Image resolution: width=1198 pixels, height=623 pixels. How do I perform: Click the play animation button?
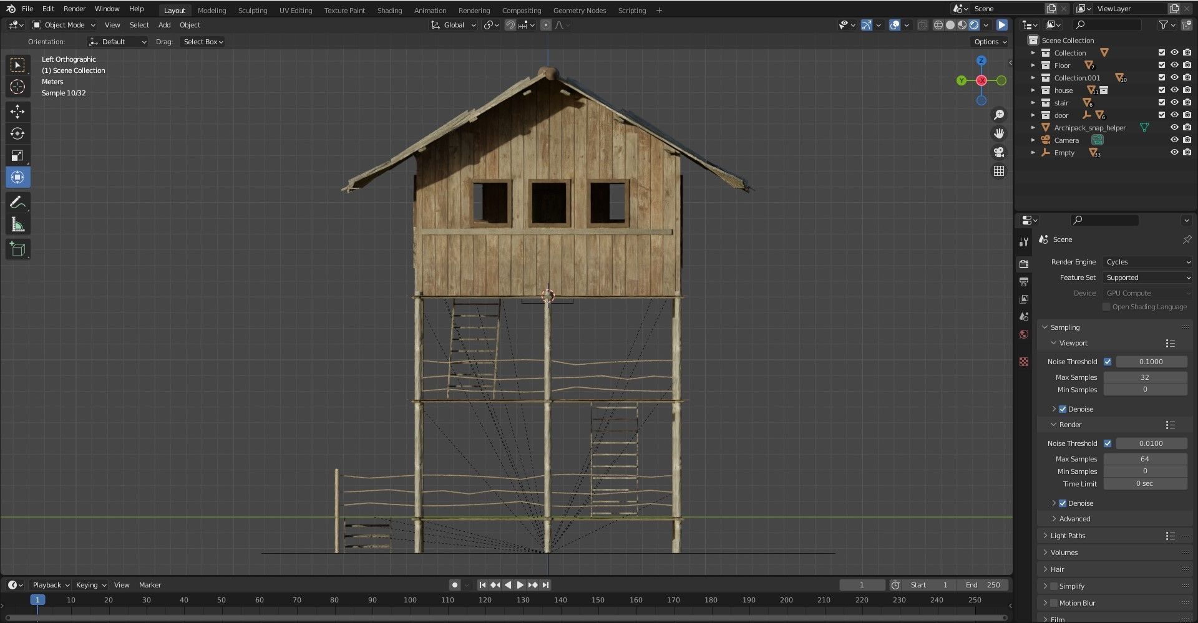point(520,585)
